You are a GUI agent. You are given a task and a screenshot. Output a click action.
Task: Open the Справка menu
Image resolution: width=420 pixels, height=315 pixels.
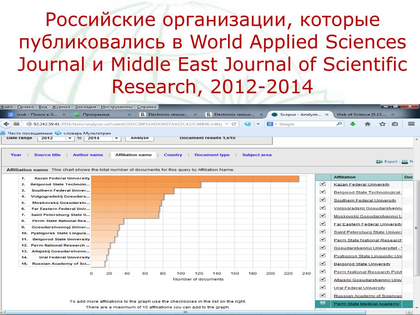[146, 107]
